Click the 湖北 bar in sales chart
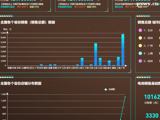The image size is (160, 120). tap(109, 63)
